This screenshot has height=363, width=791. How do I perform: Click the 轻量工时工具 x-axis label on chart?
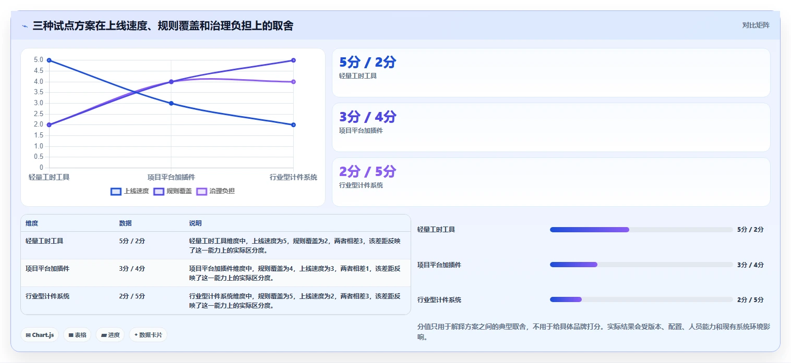(x=49, y=177)
